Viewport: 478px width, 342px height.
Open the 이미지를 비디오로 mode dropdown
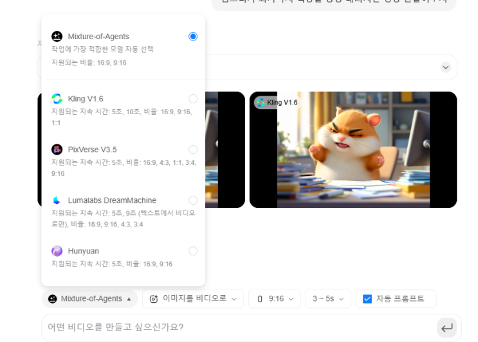(193, 299)
